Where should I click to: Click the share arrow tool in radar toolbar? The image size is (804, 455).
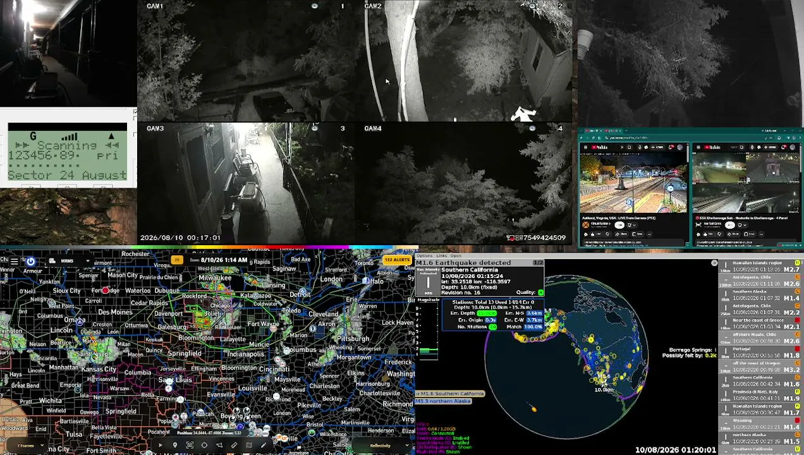(219, 445)
